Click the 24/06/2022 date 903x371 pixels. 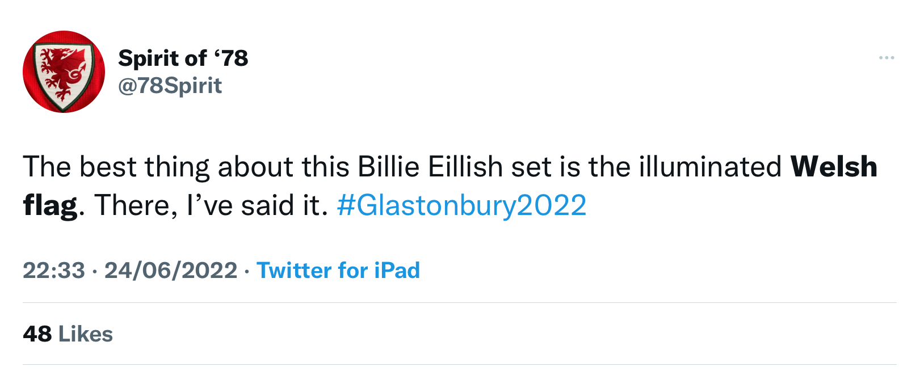pyautogui.click(x=171, y=270)
